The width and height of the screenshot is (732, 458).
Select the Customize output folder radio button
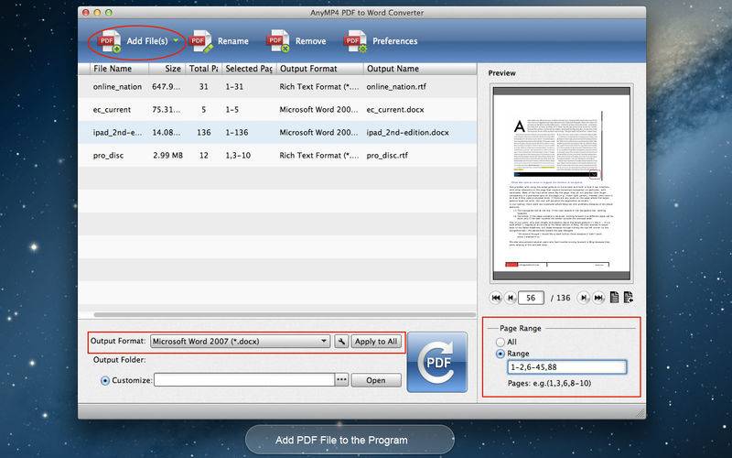point(105,380)
